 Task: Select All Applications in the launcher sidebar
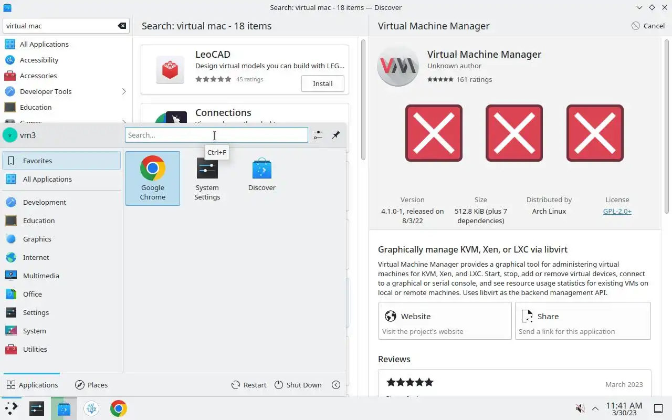[62, 179]
